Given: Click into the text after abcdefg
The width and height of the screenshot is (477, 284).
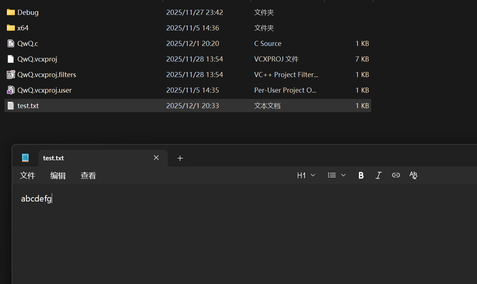Looking at the screenshot, I should click(53, 199).
